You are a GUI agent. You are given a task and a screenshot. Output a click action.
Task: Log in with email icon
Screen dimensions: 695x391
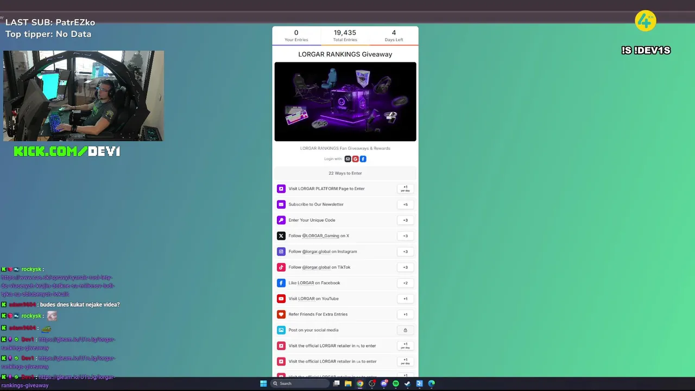point(348,159)
